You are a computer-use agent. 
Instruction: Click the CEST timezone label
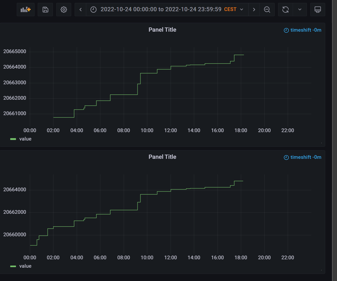coord(230,9)
